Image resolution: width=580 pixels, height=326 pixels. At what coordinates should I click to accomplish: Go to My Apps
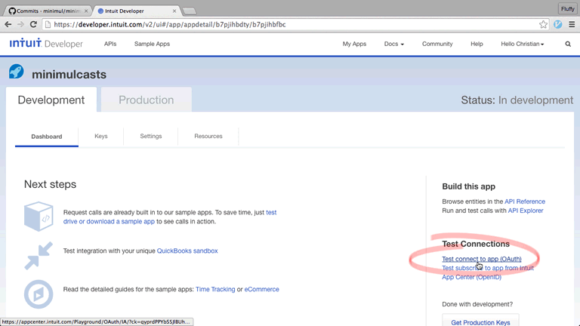pyautogui.click(x=354, y=44)
